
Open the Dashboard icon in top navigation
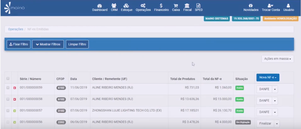(99, 6)
